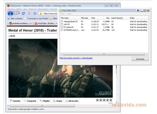Rate the video with the fifth star
The height and width of the screenshot is (114, 157).
point(111,100)
